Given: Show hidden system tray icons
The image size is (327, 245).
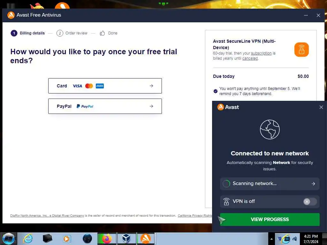Looking at the screenshot, I should pos(271,239).
